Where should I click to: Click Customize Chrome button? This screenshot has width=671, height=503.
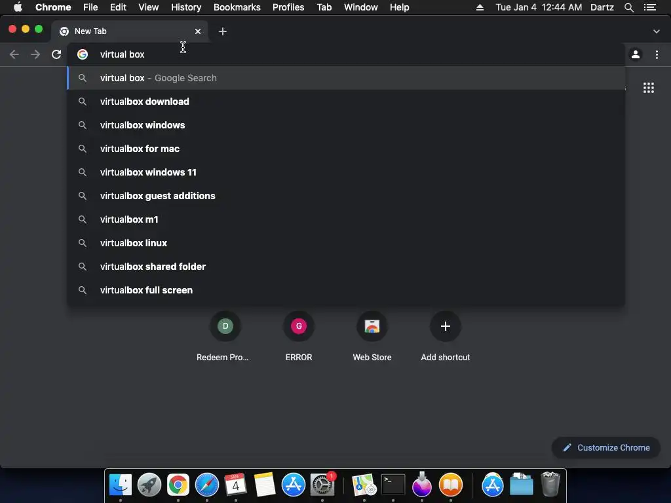pos(606,447)
